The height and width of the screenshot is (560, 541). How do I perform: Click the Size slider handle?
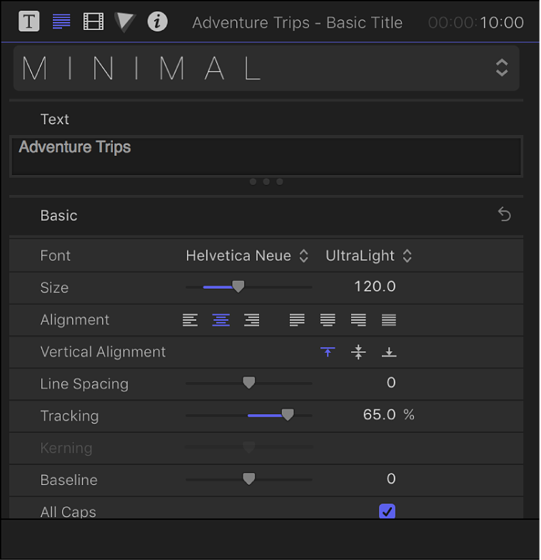pyautogui.click(x=238, y=287)
